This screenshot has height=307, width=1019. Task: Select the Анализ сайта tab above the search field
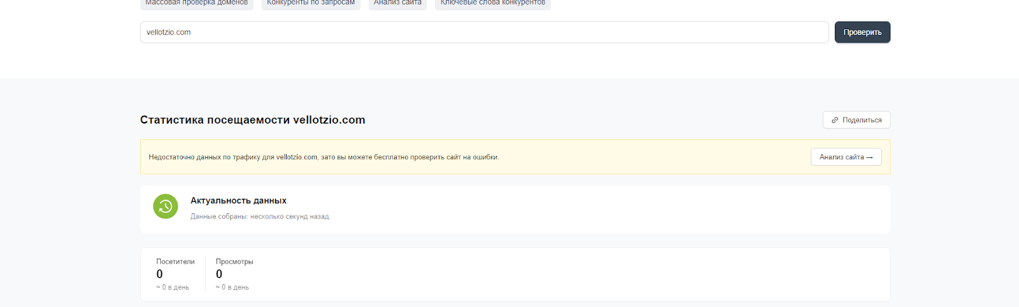[397, 3]
